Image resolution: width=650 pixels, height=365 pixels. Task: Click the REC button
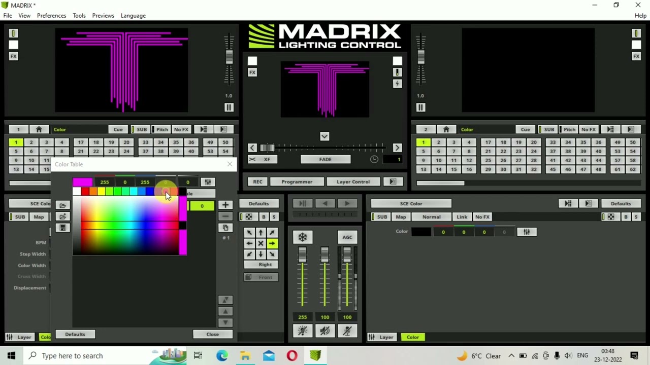(257, 181)
